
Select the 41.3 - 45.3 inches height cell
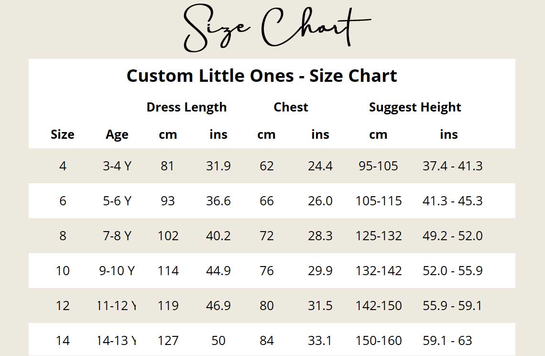click(x=452, y=201)
